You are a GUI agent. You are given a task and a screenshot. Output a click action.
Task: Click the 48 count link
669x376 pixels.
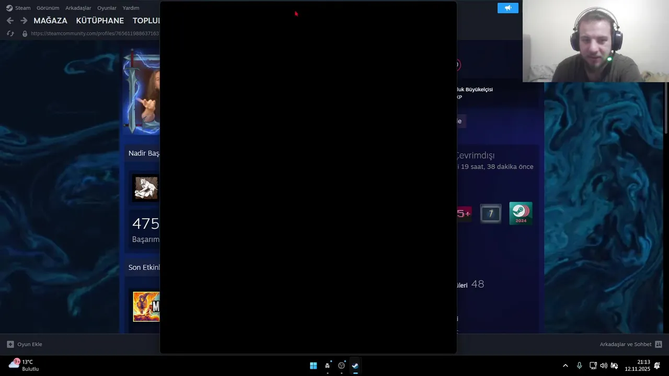[478, 284]
